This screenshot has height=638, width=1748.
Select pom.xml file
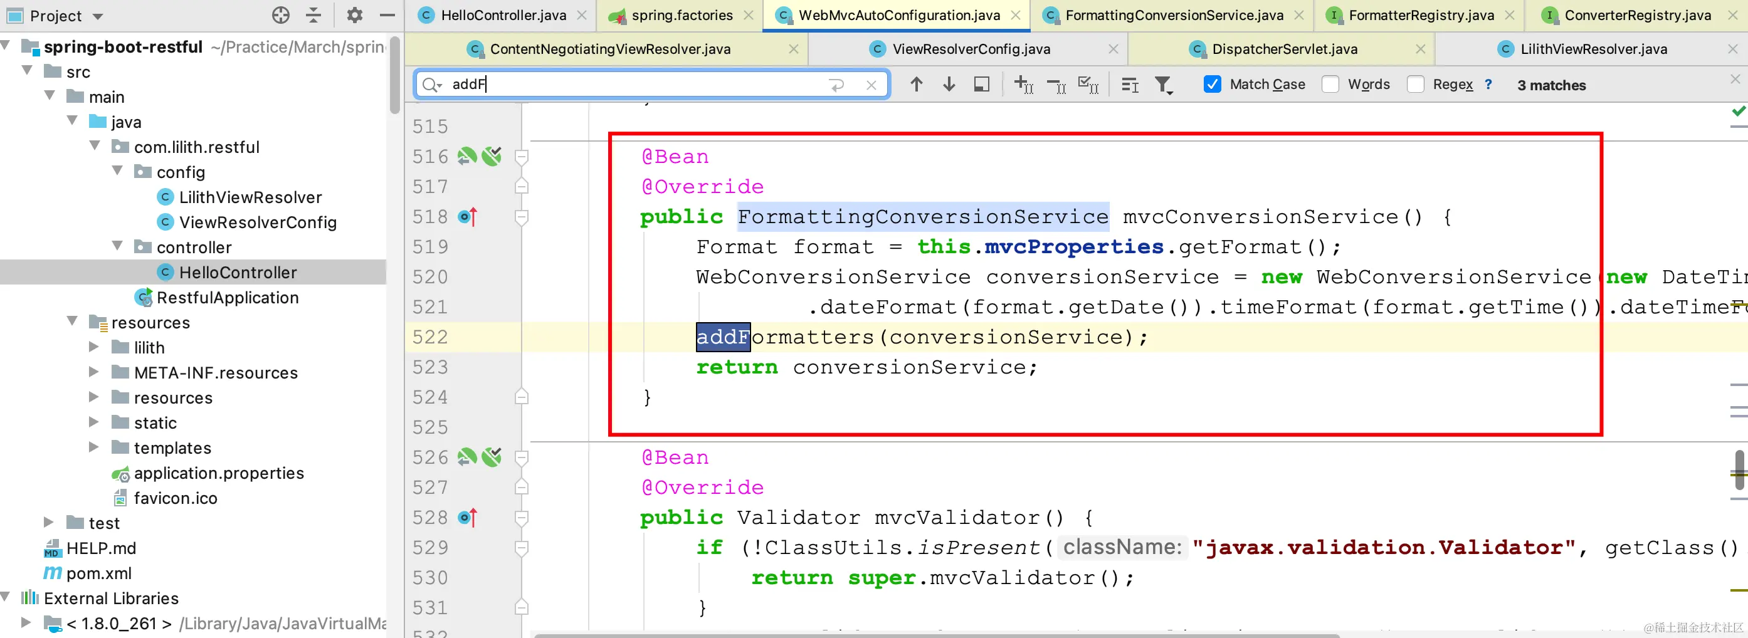coord(98,573)
